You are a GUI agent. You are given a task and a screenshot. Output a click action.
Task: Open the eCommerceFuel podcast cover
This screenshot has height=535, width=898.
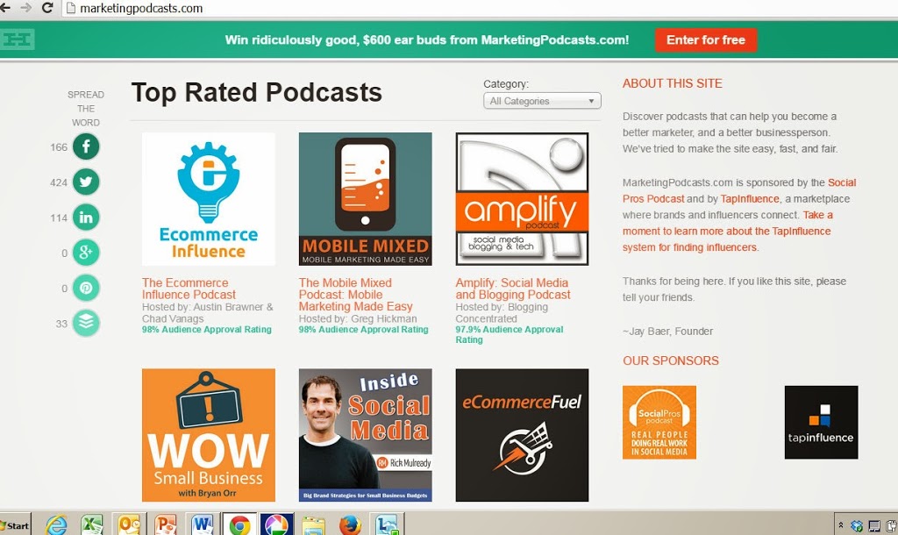[522, 435]
